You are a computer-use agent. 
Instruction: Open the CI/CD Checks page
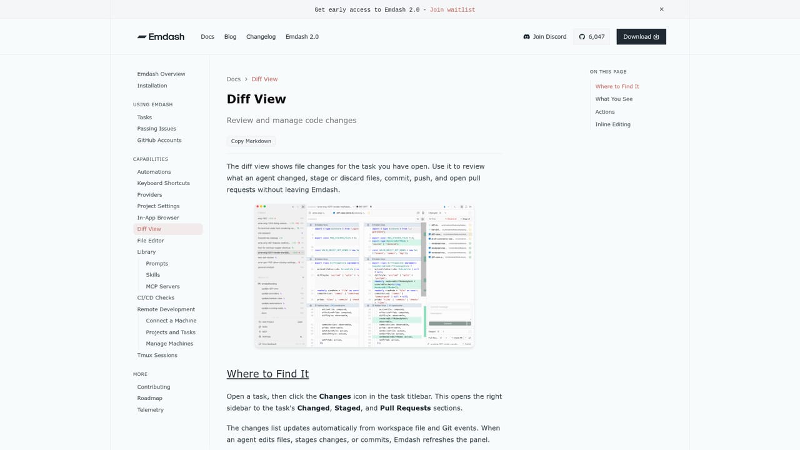coord(156,298)
